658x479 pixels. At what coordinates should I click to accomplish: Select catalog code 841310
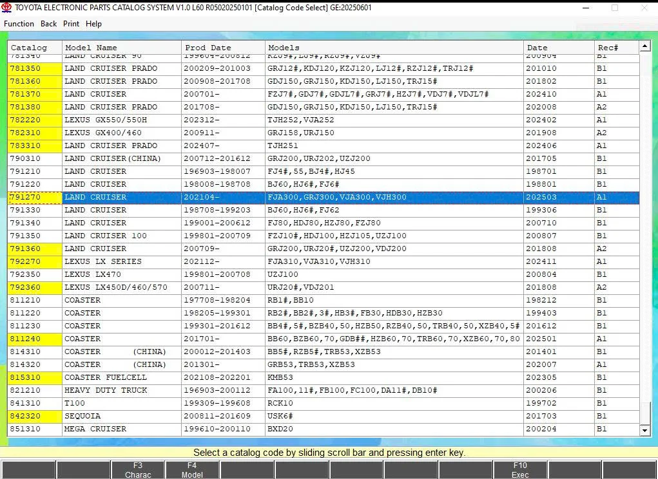coord(35,404)
